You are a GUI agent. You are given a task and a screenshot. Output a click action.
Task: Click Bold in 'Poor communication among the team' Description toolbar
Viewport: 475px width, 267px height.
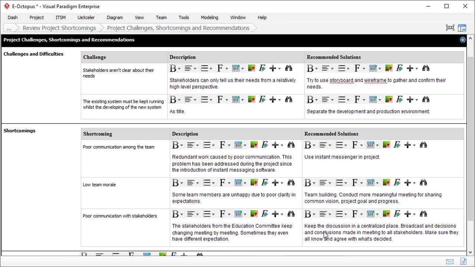tap(175, 145)
